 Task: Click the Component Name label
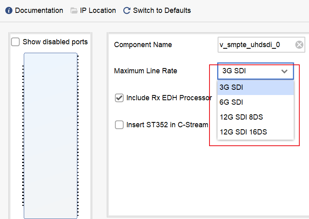coord(143,45)
